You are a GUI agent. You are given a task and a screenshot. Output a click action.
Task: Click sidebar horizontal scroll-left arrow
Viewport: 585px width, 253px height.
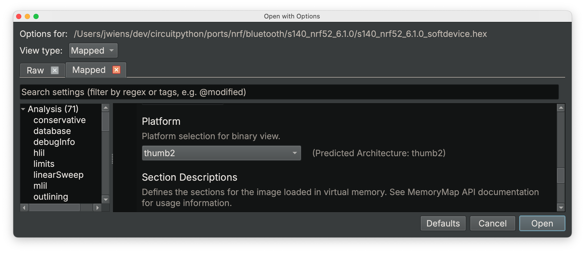24,207
